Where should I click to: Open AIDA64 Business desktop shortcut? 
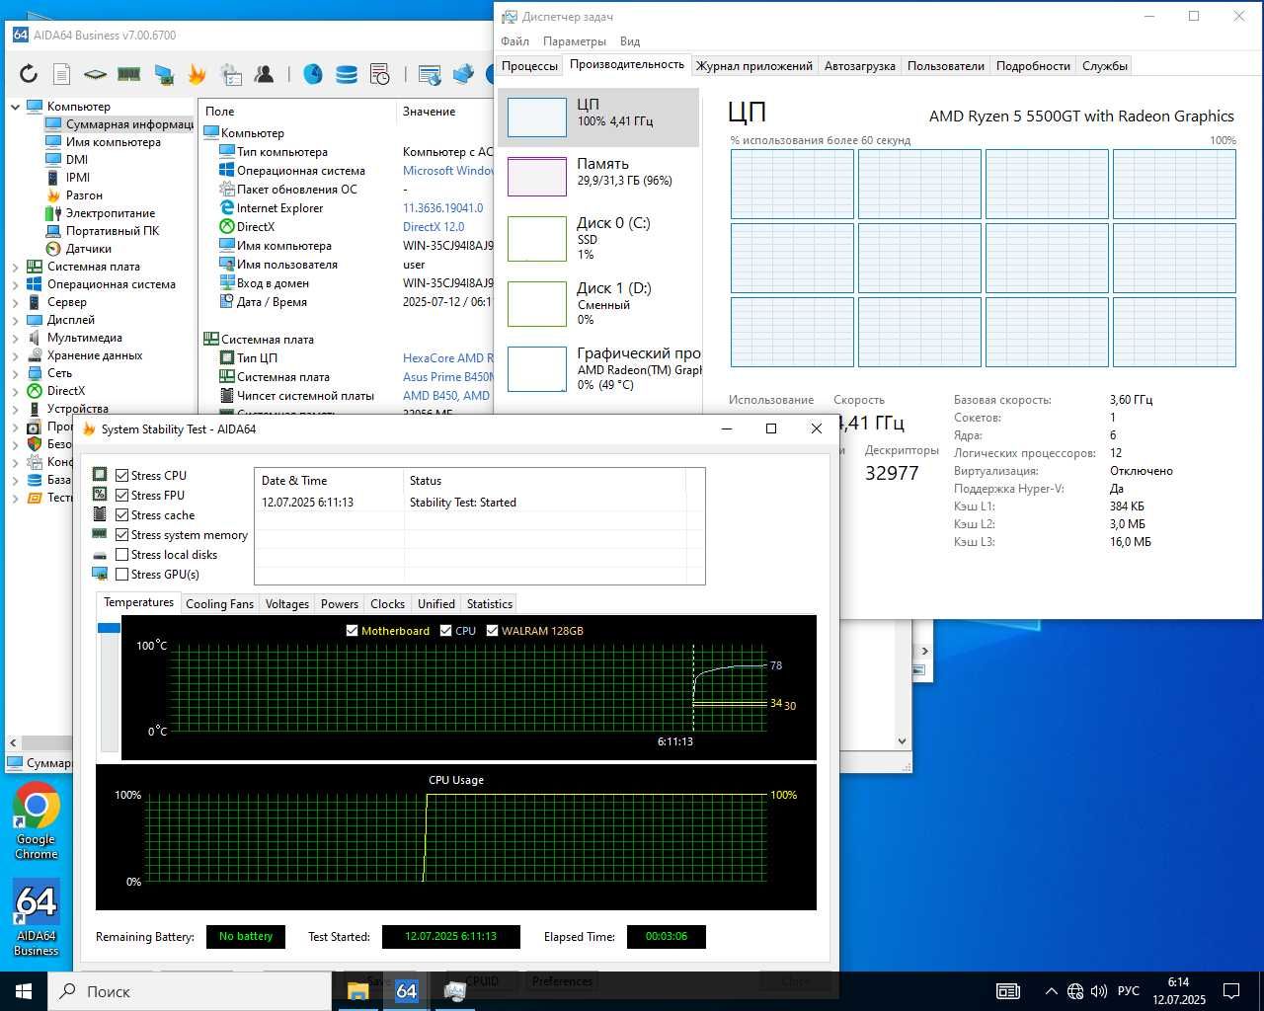[x=37, y=918]
